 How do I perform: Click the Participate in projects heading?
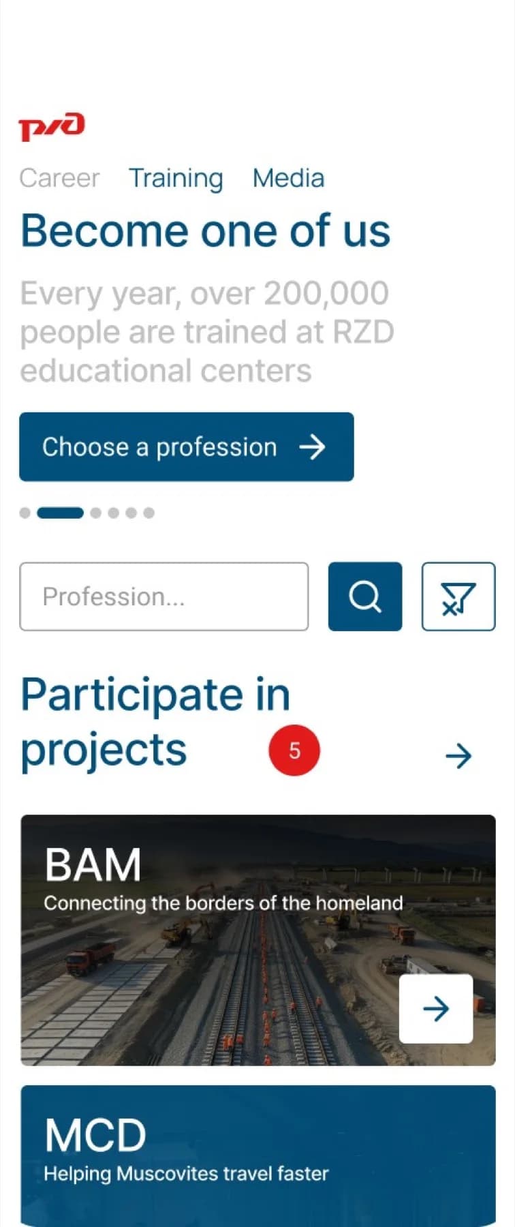155,723
